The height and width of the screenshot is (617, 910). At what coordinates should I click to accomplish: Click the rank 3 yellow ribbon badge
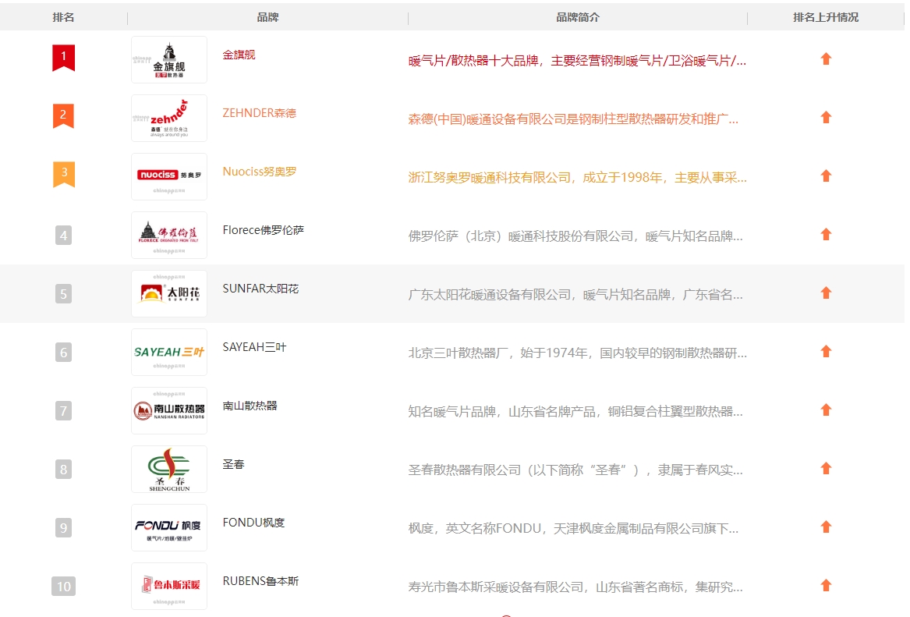(x=63, y=174)
